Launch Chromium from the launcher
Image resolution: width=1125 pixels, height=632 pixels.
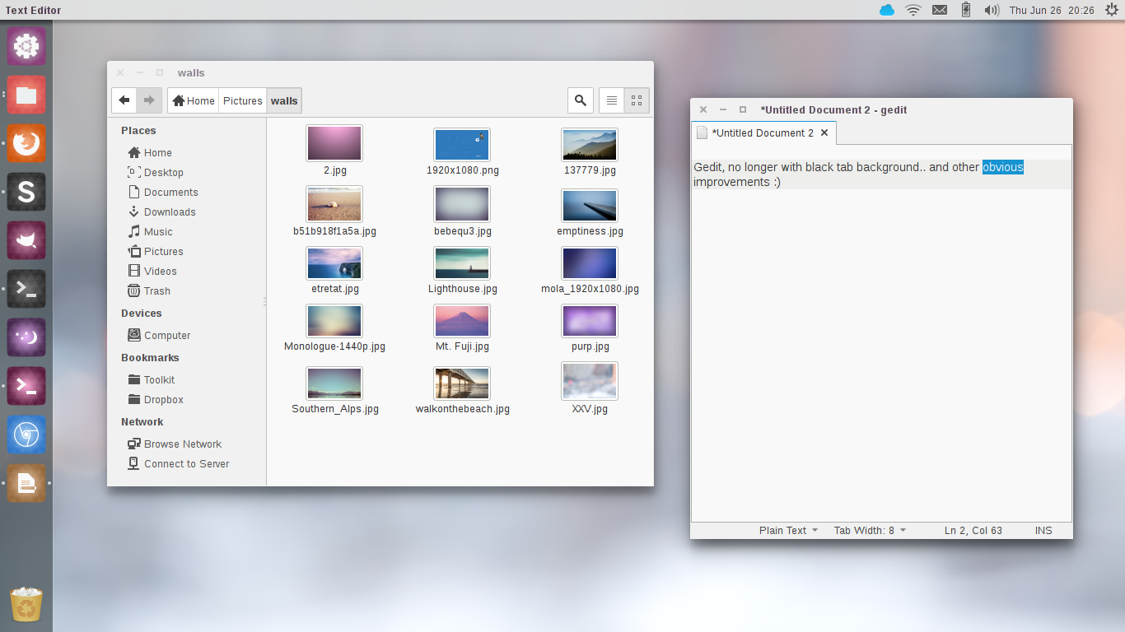tap(26, 434)
